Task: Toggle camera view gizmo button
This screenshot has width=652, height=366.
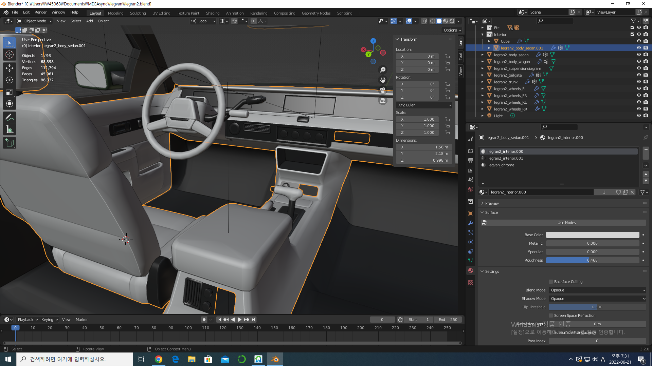Action: [x=383, y=90]
